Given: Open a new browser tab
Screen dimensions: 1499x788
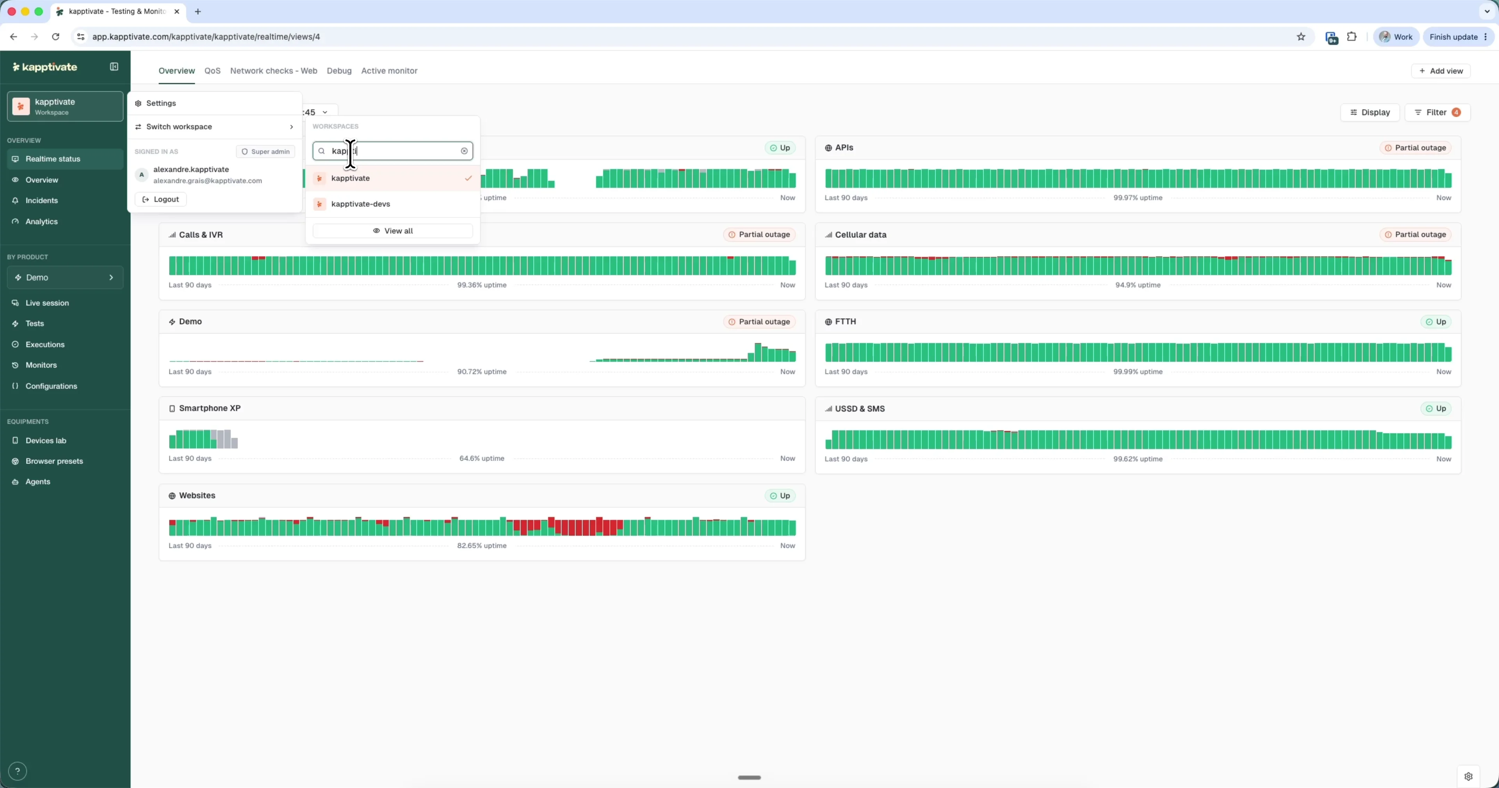Looking at the screenshot, I should click(x=198, y=12).
